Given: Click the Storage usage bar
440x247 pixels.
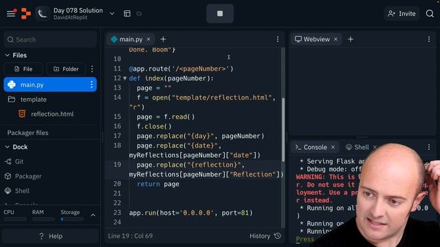Looking at the screenshot, I should click(72, 219).
